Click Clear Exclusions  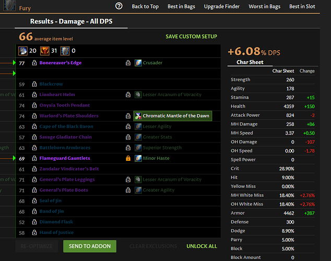click(x=153, y=246)
